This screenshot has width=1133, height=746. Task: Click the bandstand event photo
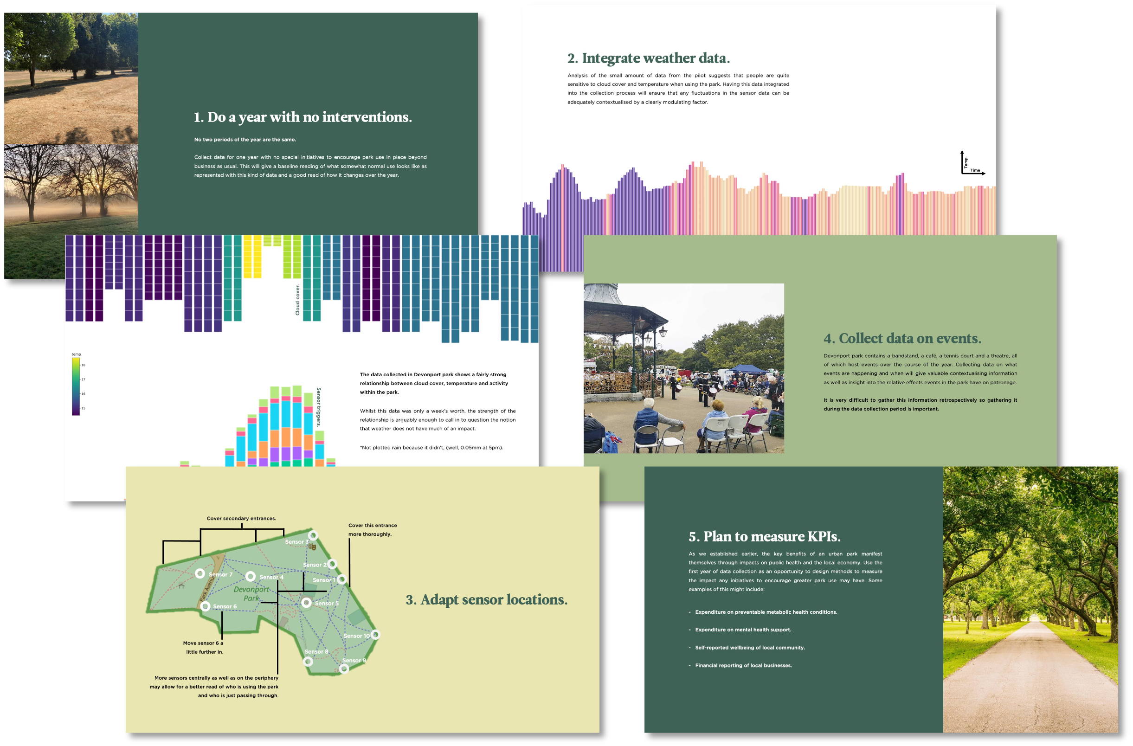(x=683, y=368)
